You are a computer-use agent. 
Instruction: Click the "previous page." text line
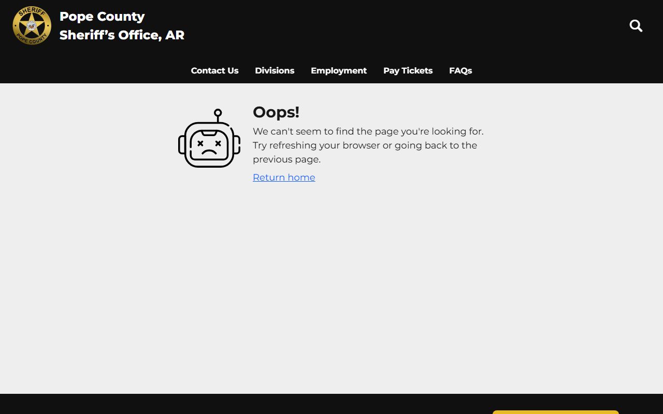tap(286, 159)
